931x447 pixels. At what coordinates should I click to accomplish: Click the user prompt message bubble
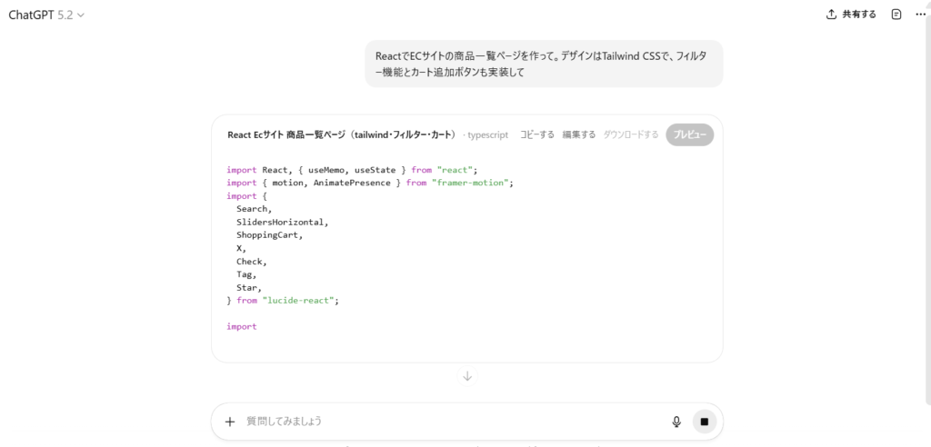pos(544,64)
